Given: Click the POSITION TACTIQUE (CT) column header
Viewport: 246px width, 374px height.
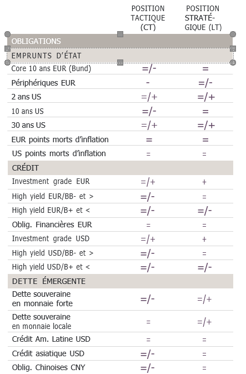Looking at the screenshot, I should 148,18.
